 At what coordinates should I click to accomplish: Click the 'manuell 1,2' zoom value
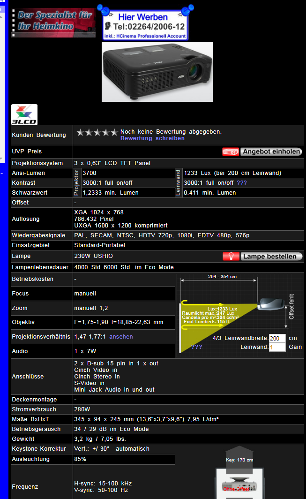tap(91, 309)
